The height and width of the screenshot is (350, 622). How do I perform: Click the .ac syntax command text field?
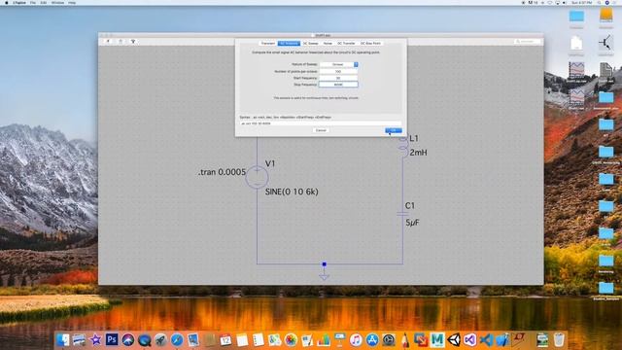point(321,123)
